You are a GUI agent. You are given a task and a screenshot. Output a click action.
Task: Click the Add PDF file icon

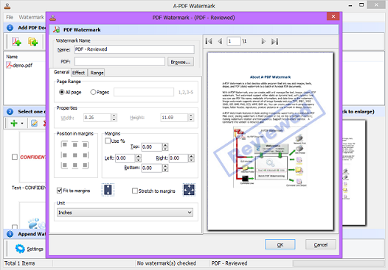click(16, 41)
